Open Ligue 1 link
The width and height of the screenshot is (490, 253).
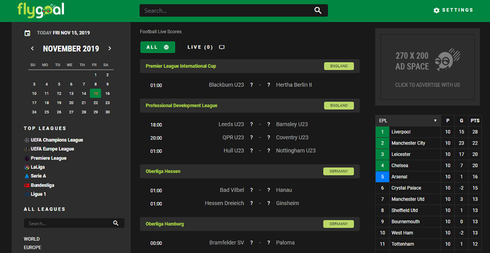pyautogui.click(x=38, y=194)
